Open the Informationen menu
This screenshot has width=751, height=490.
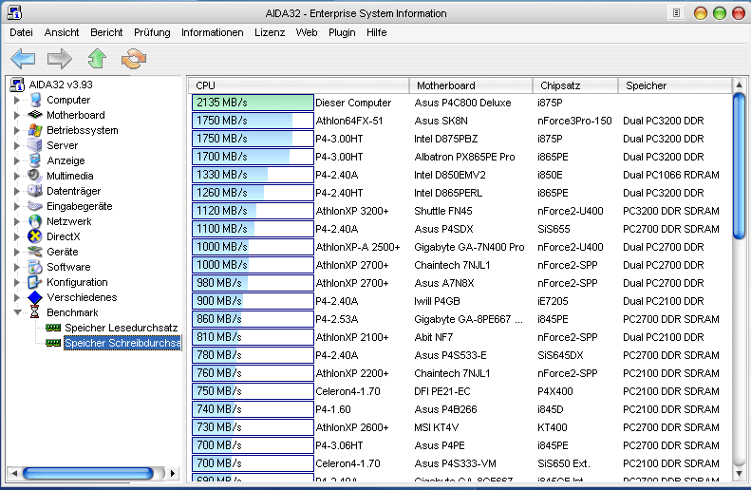[x=213, y=32]
